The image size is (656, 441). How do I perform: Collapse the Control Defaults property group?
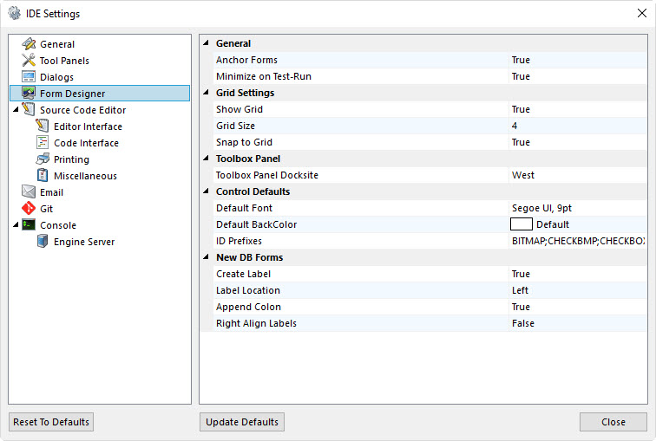206,191
